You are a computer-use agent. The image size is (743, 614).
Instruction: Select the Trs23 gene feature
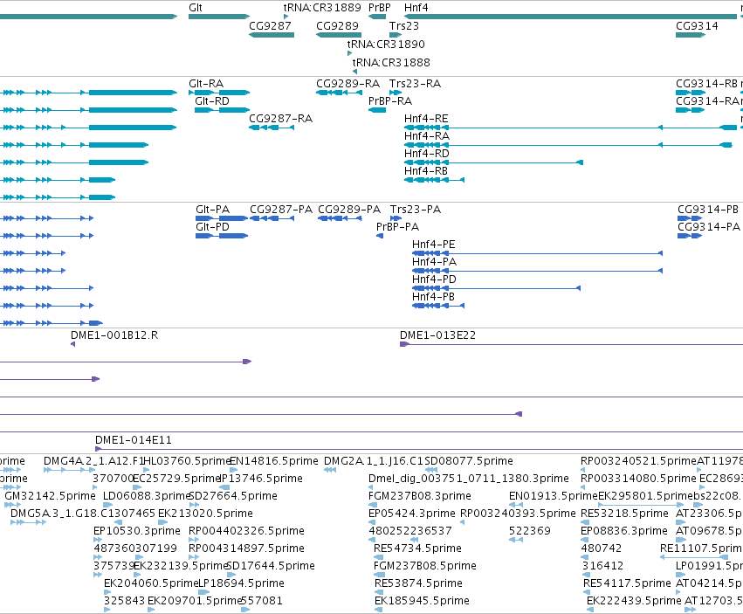pyautogui.click(x=396, y=35)
